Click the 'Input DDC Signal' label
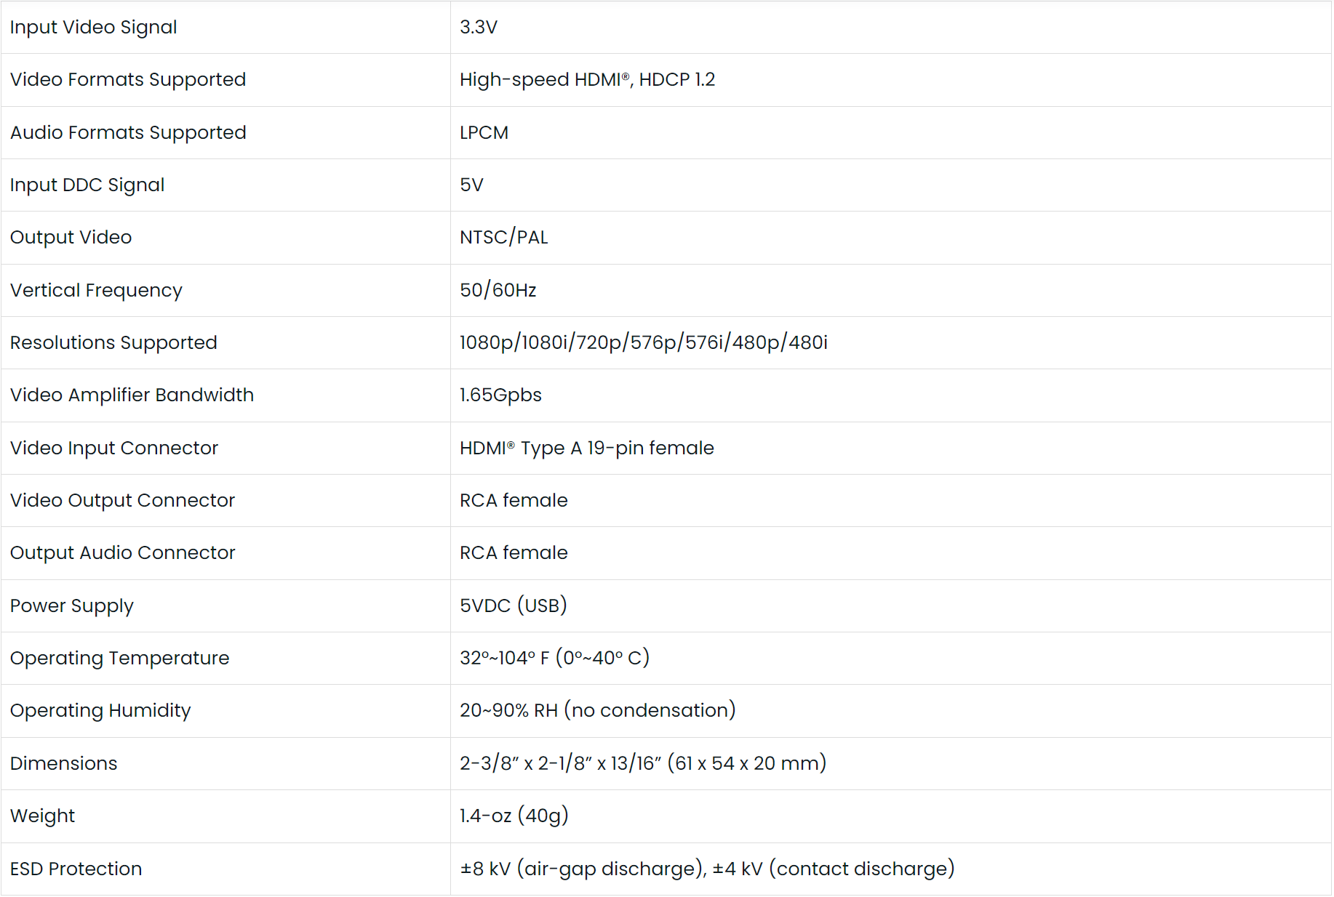 87,185
